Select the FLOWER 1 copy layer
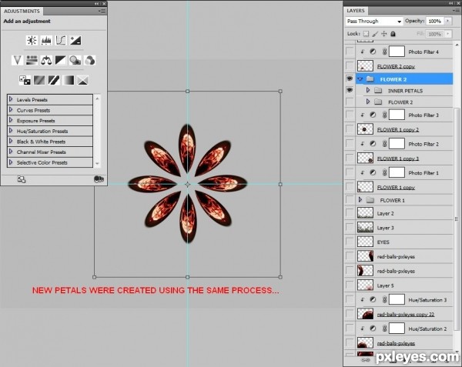 [x=403, y=187]
